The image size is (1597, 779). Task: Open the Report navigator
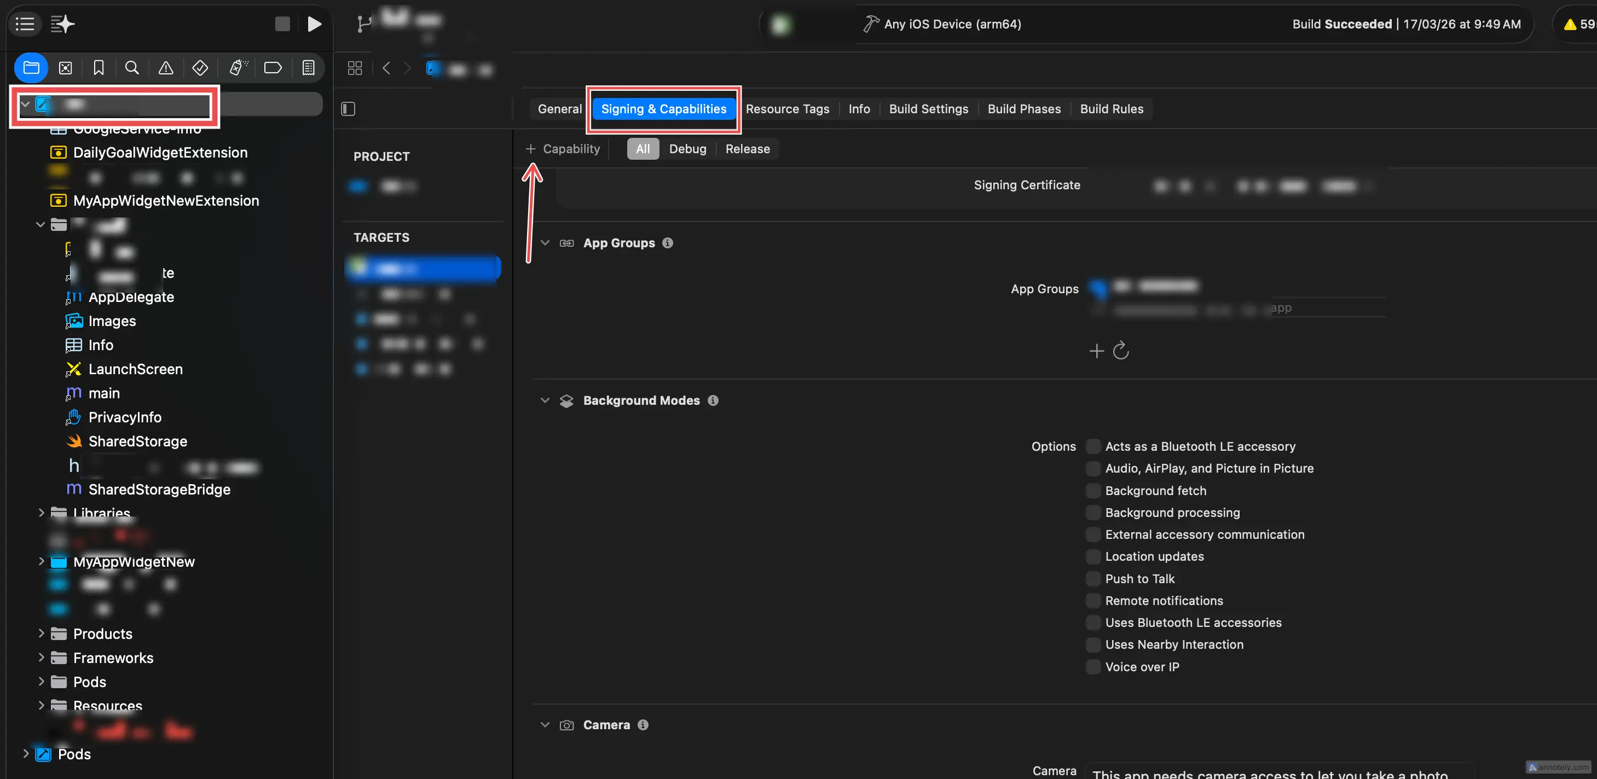(308, 67)
